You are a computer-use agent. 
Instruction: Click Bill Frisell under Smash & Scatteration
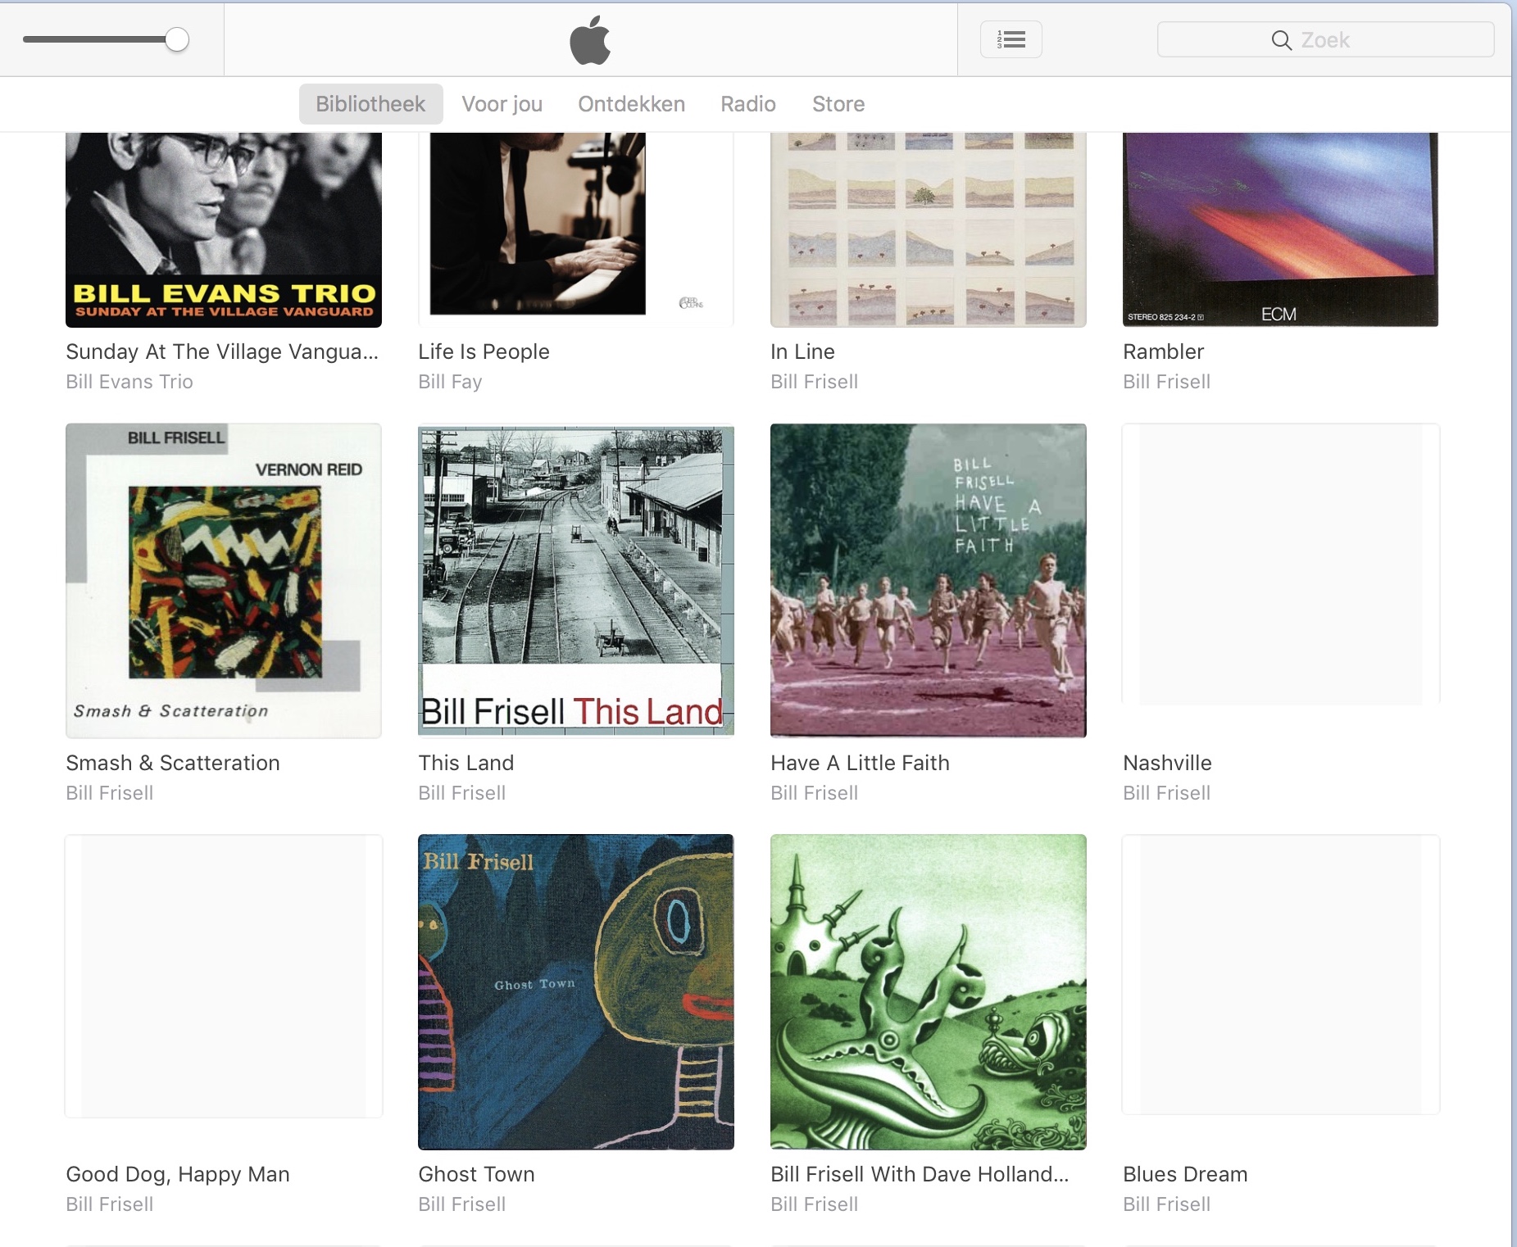pos(109,793)
